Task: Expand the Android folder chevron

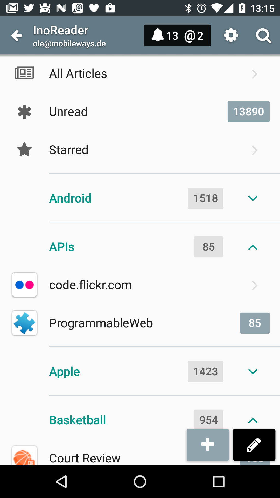Action: (x=253, y=198)
